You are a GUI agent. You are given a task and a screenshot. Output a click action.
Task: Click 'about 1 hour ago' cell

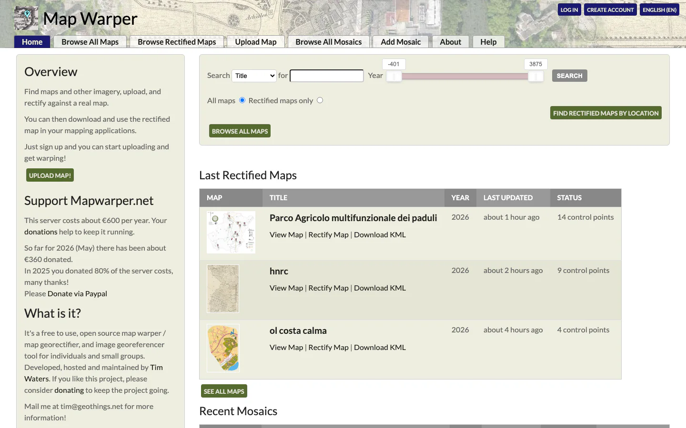(x=511, y=217)
